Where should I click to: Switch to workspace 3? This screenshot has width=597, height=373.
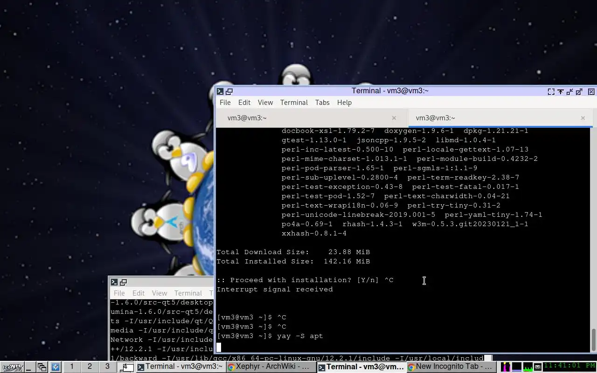[107, 366]
